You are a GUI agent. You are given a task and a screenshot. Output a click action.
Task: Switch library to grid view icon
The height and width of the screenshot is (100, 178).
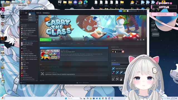click(x=37, y=17)
